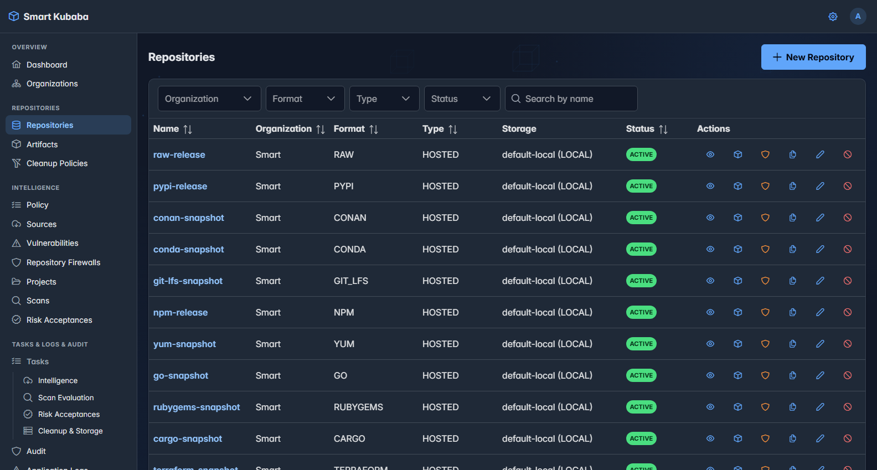Click the Smart Kubaba logo
This screenshot has height=470, width=877.
point(49,17)
